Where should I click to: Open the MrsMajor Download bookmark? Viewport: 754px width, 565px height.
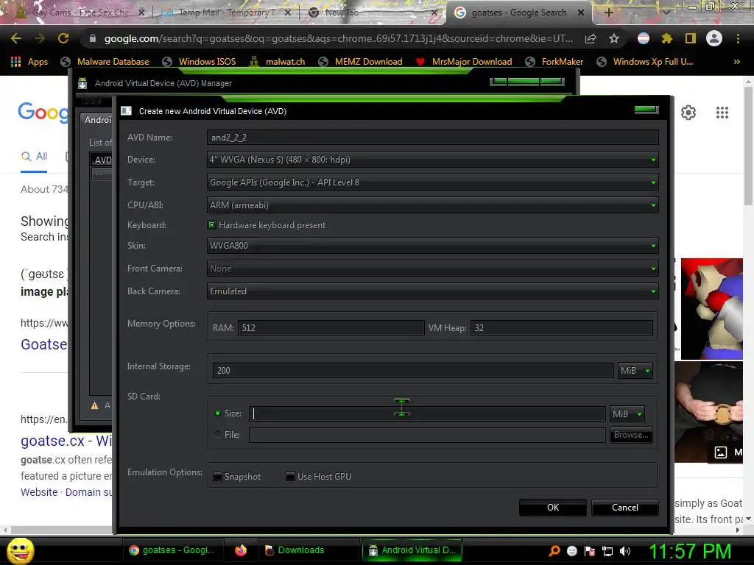(464, 62)
